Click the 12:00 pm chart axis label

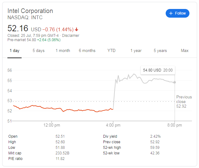(x=51, y=125)
